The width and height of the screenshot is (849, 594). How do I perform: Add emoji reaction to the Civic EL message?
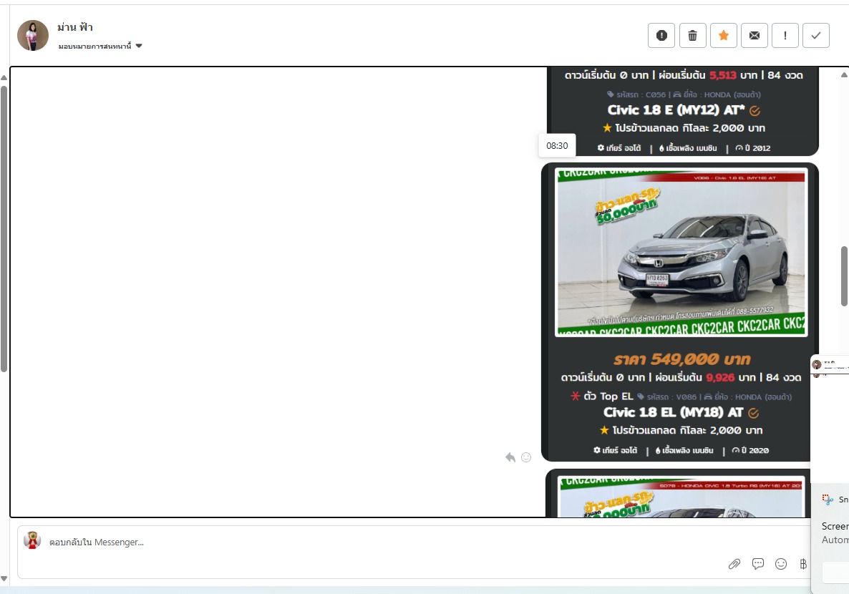pos(525,457)
